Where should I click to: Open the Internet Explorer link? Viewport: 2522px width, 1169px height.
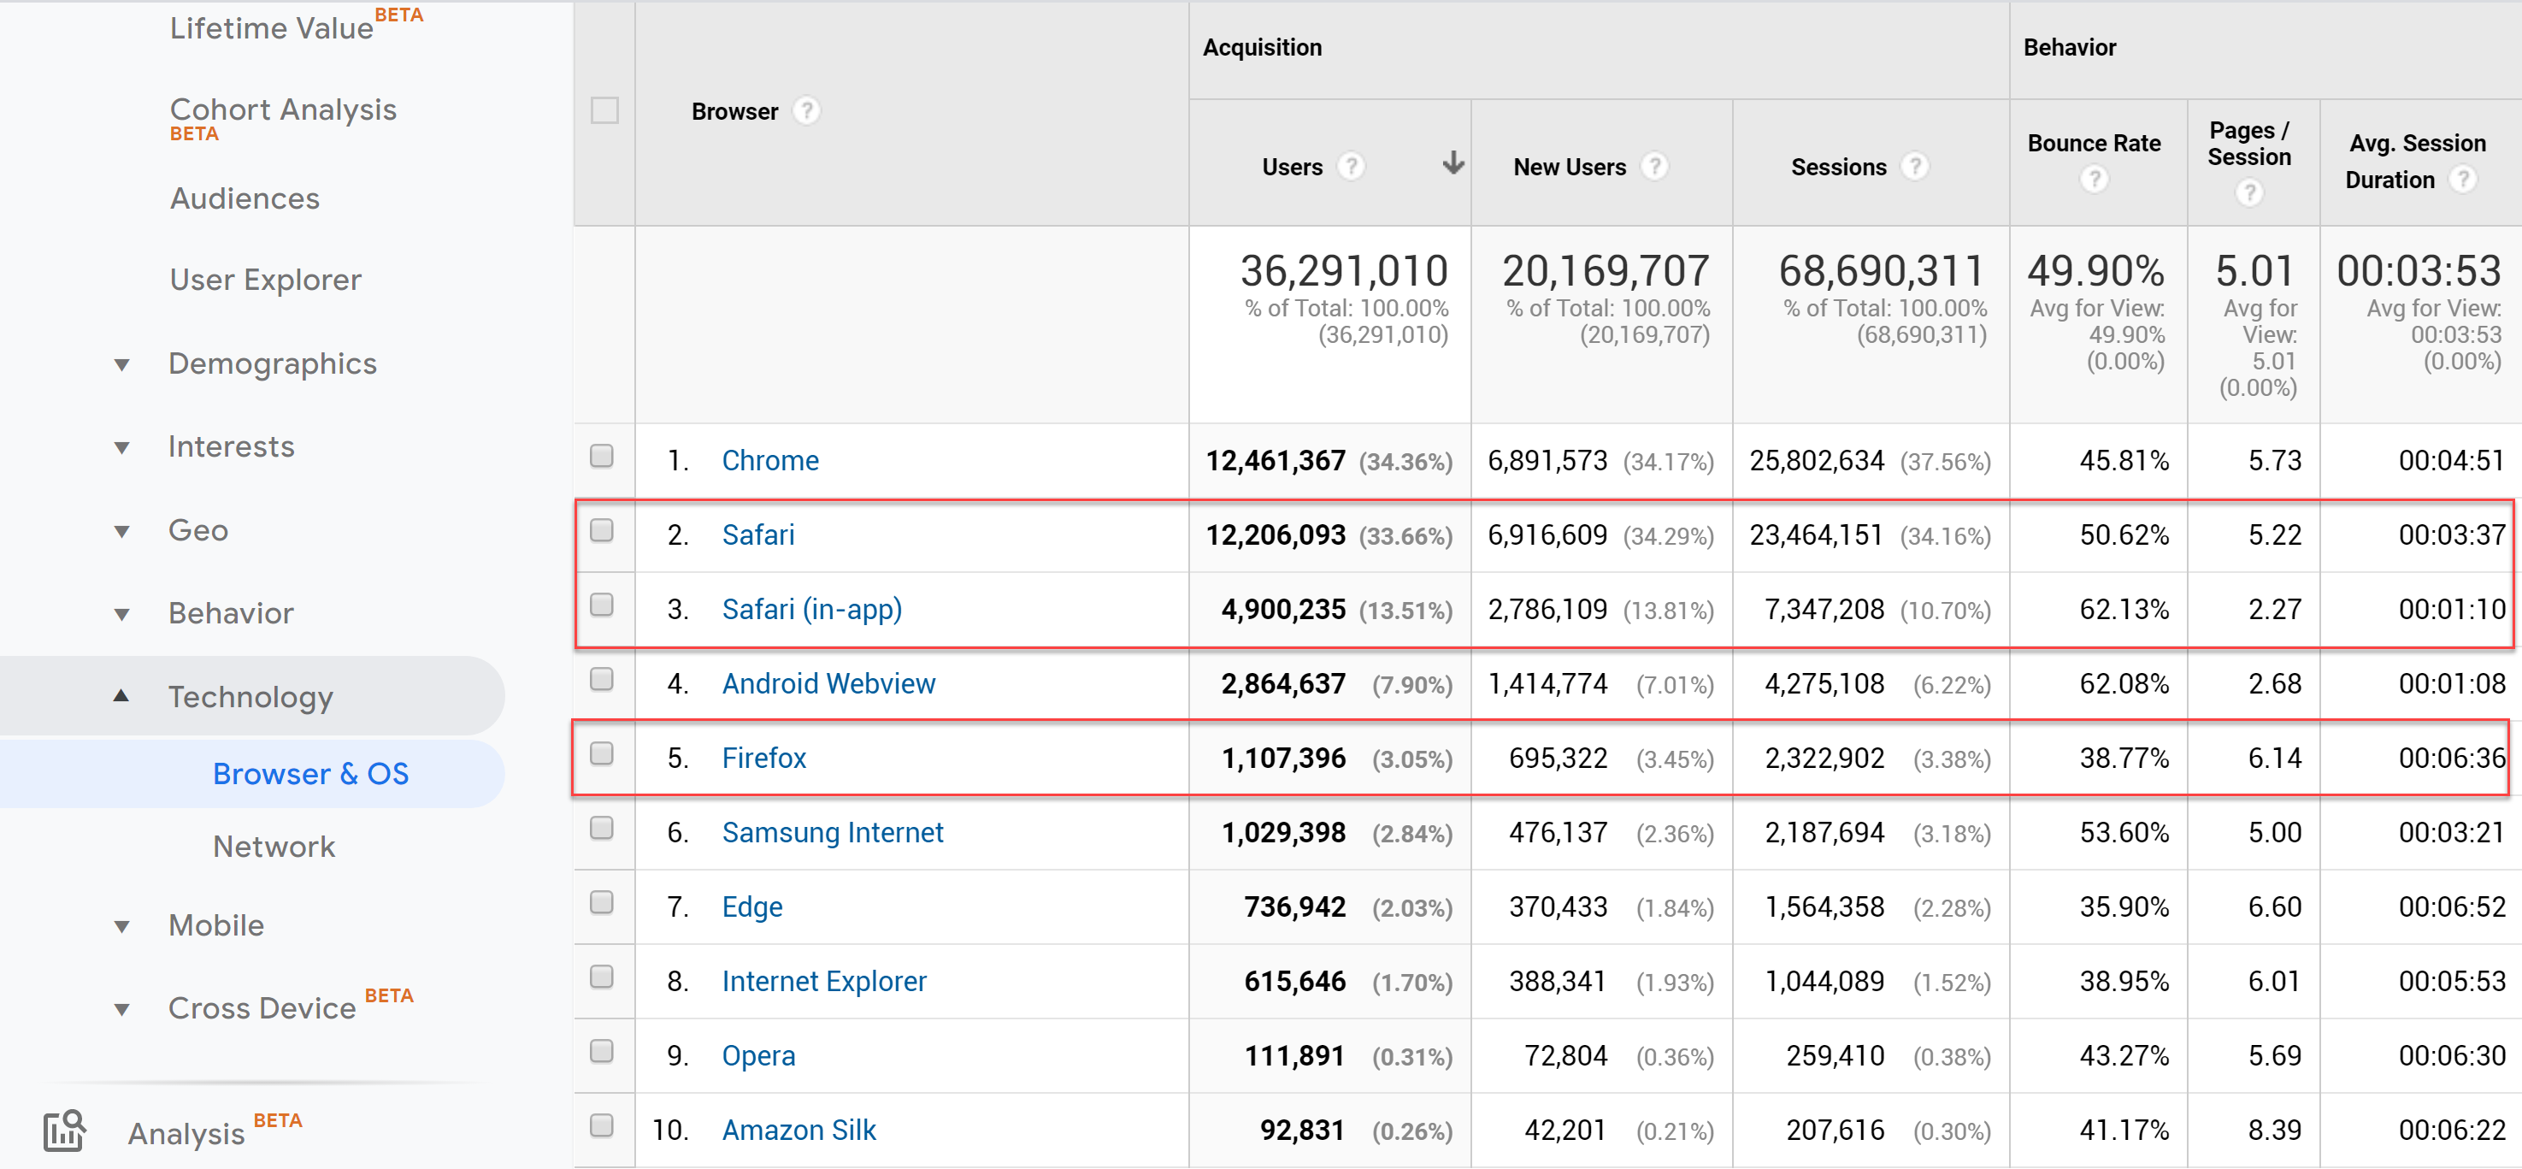[x=823, y=981]
